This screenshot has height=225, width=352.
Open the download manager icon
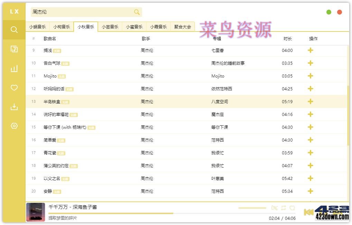click(13, 107)
